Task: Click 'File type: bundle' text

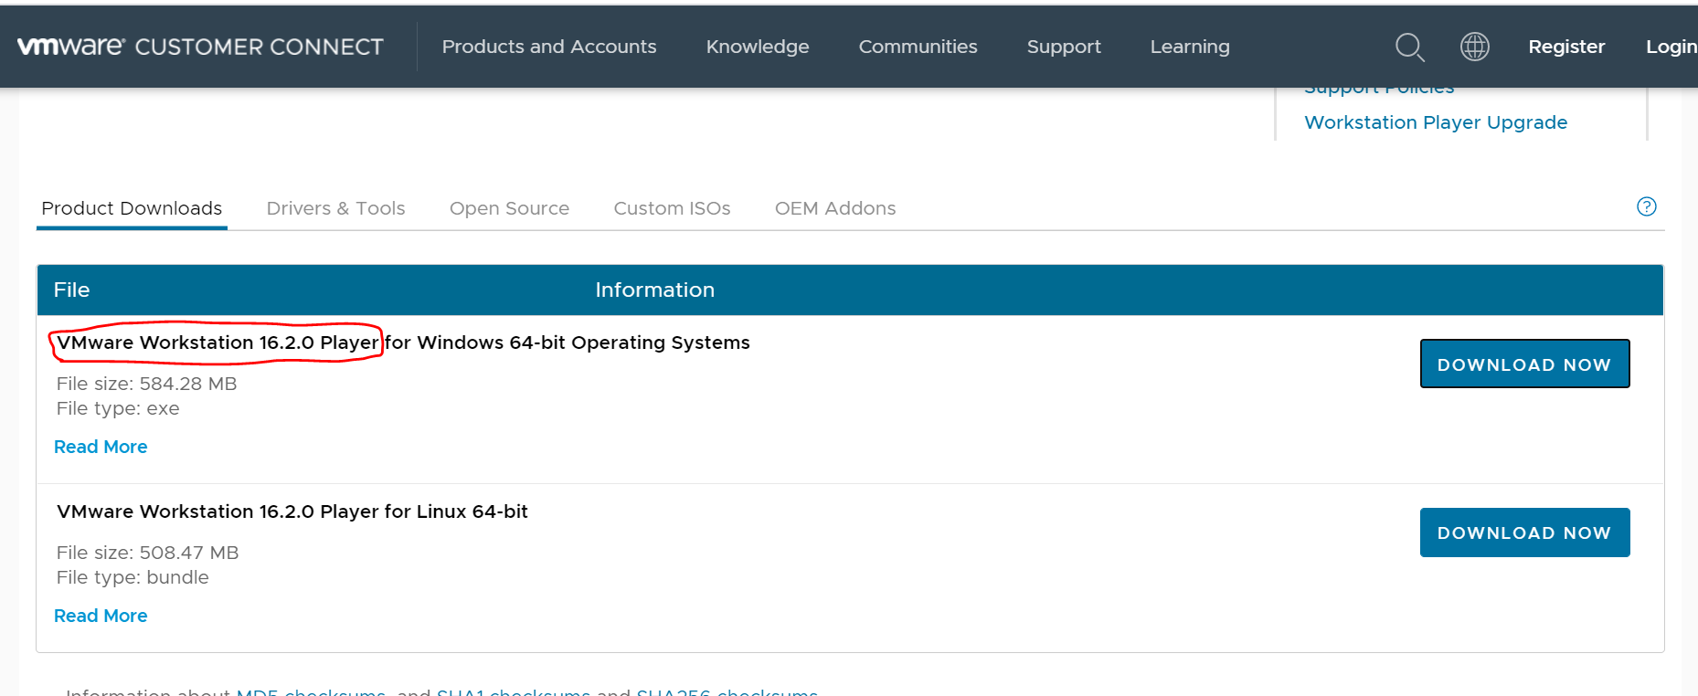Action: 133,577
